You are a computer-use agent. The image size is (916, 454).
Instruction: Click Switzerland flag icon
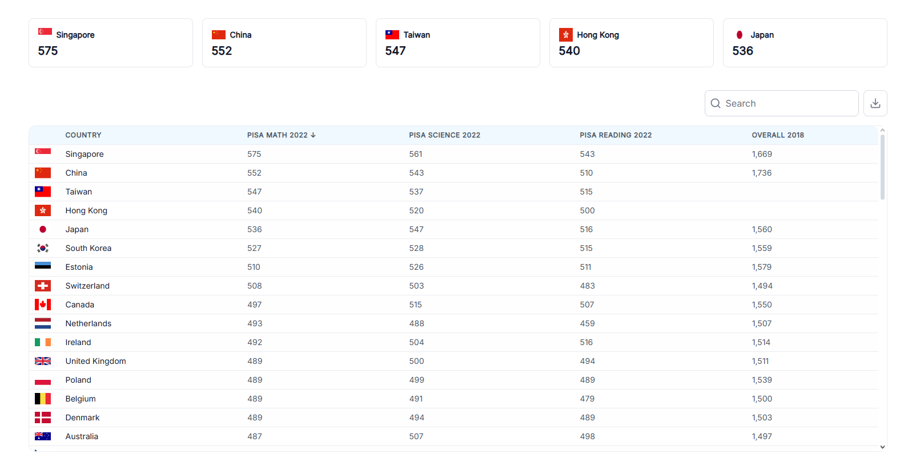43,286
